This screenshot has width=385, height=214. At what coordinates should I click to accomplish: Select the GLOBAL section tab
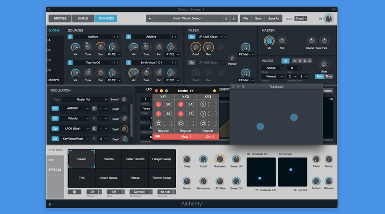tap(54, 30)
